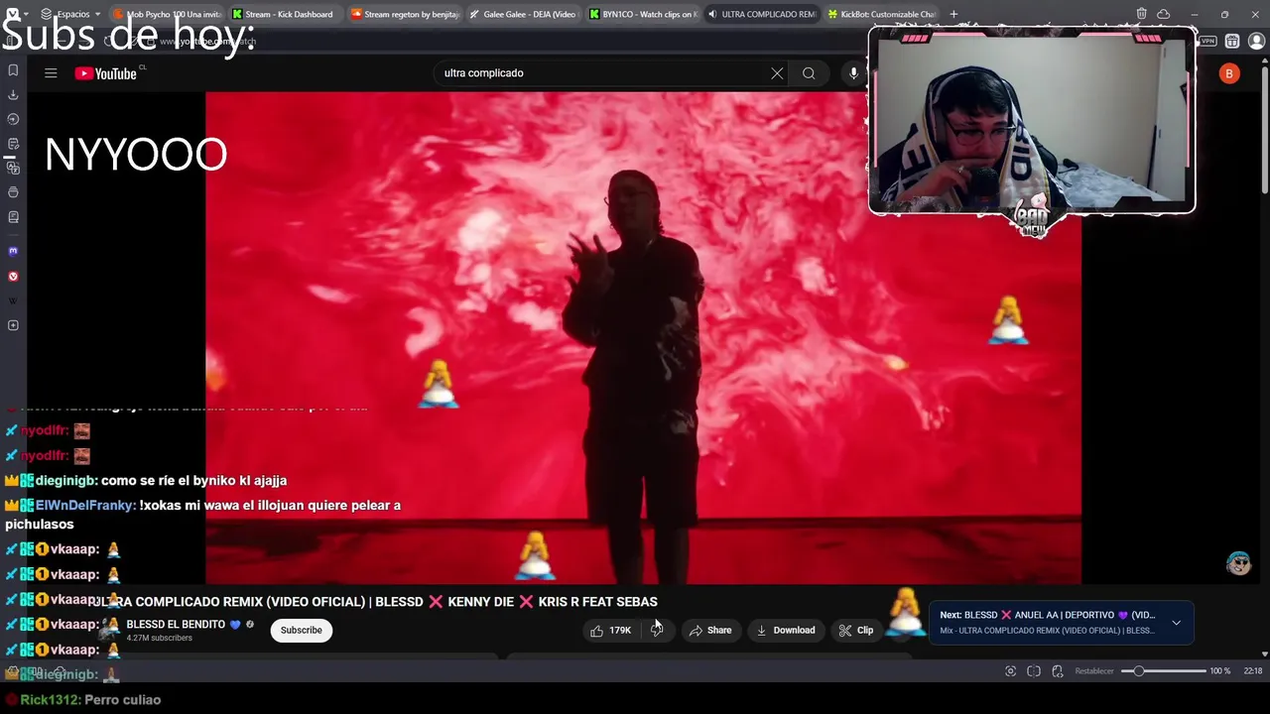Switch to Mob Psycho 100 tab
The height and width of the screenshot is (714, 1270).
tap(167, 14)
